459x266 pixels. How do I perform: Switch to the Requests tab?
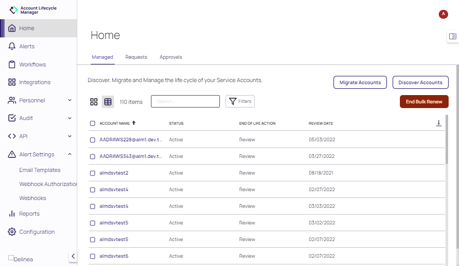tap(136, 57)
